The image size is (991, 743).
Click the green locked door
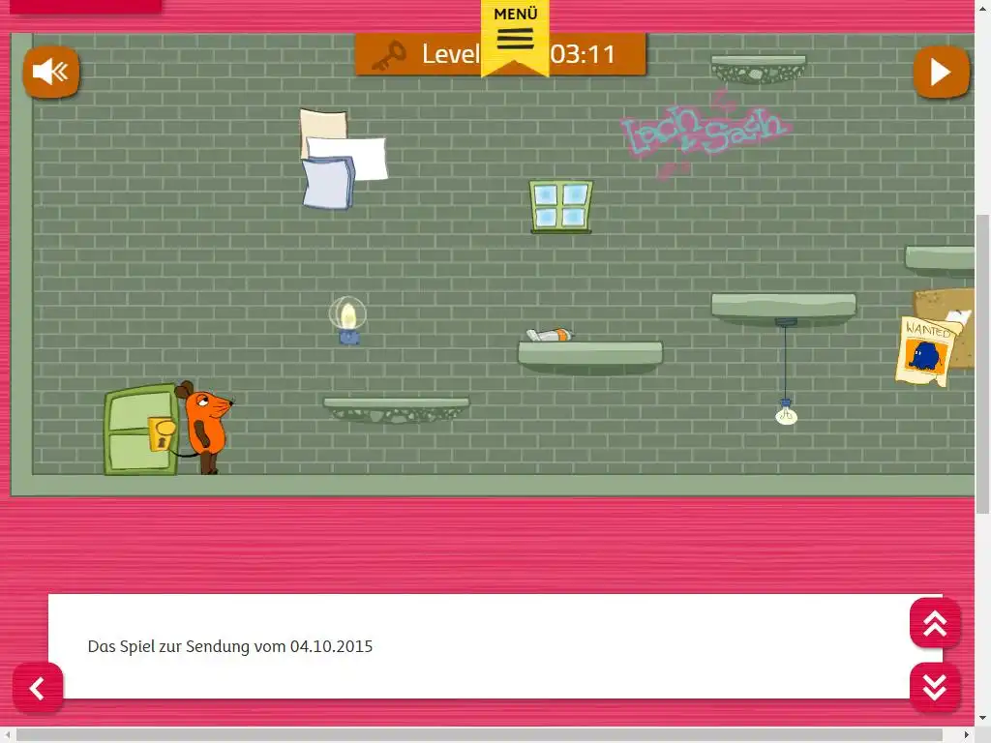[x=141, y=430]
